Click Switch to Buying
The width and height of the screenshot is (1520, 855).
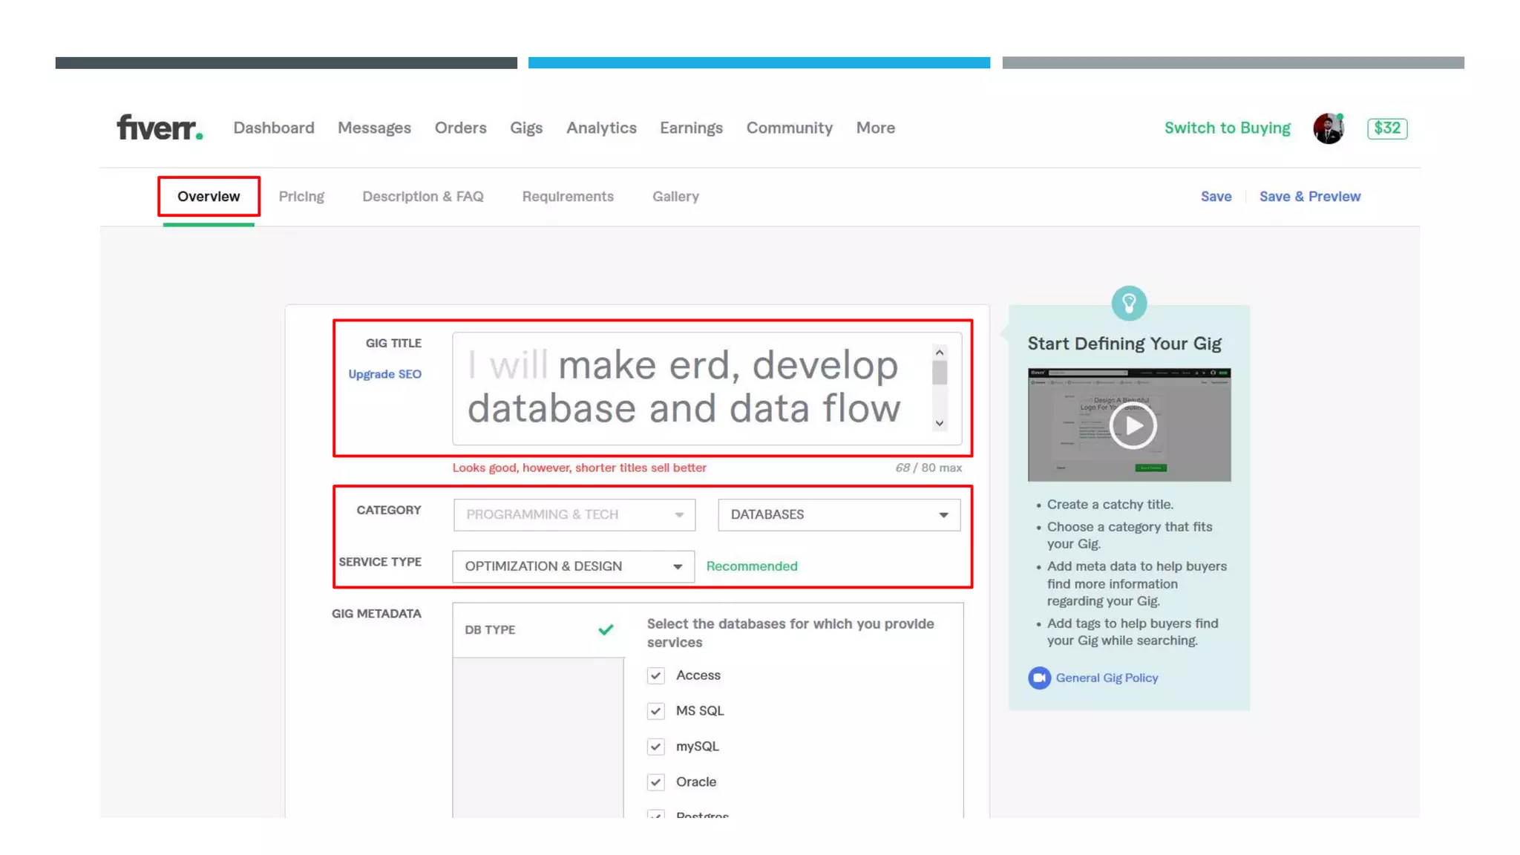click(x=1227, y=128)
